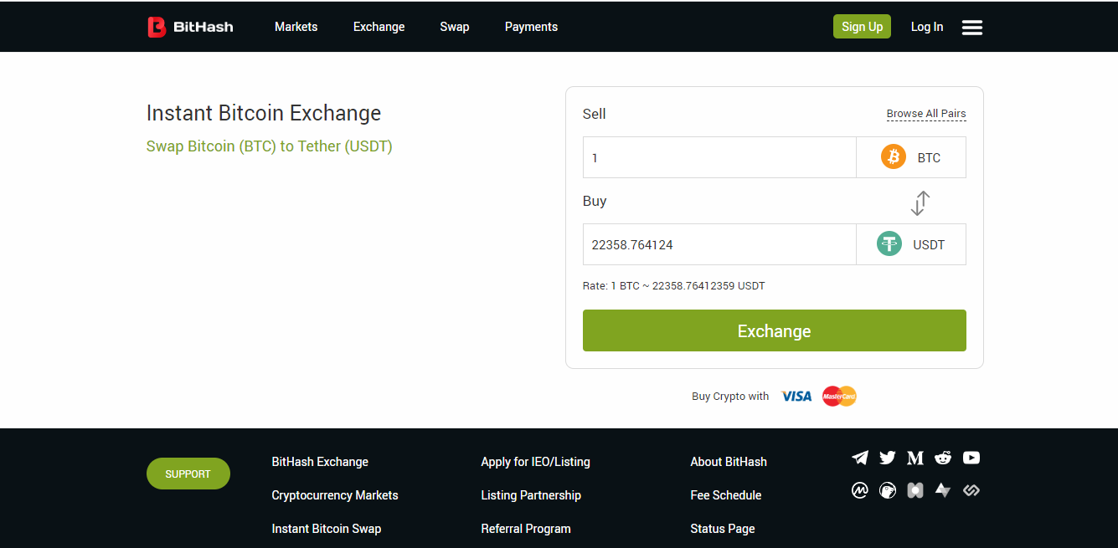Screen dimensions: 1118x548
Task: Click the amount input showing 1 BTC
Action: (719, 156)
